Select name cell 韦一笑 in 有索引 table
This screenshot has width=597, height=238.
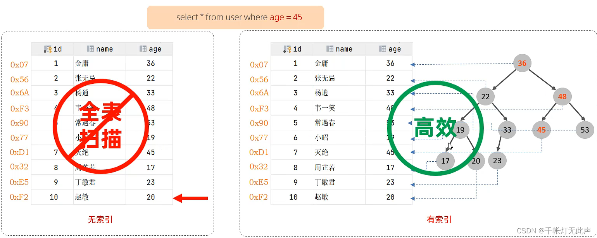tap(339, 108)
